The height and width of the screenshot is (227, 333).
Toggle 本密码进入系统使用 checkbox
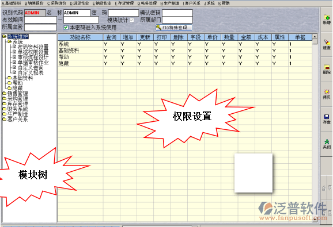tap(66, 28)
